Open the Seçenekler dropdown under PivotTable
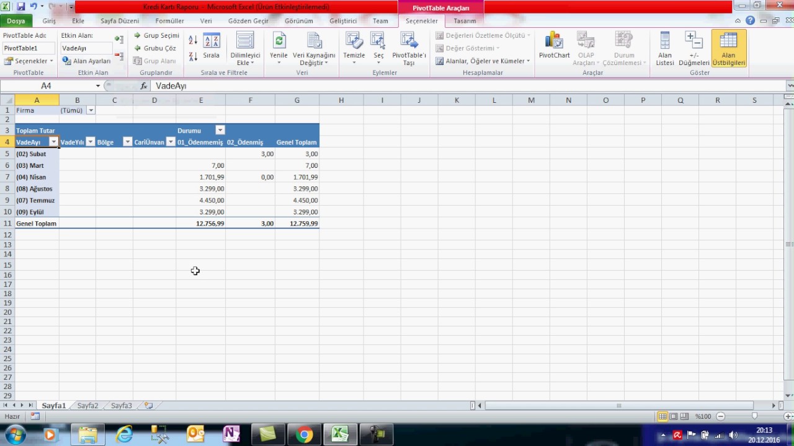 tap(29, 61)
